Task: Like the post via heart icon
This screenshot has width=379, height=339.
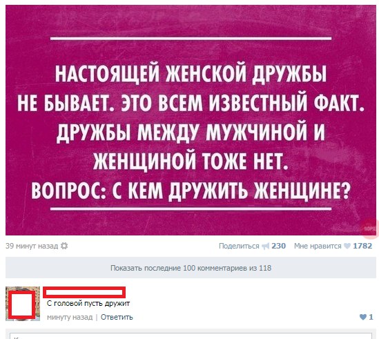Action: point(347,246)
